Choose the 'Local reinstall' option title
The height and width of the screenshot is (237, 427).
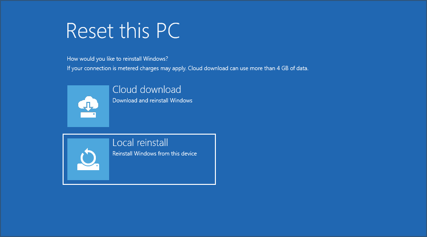tap(140, 143)
